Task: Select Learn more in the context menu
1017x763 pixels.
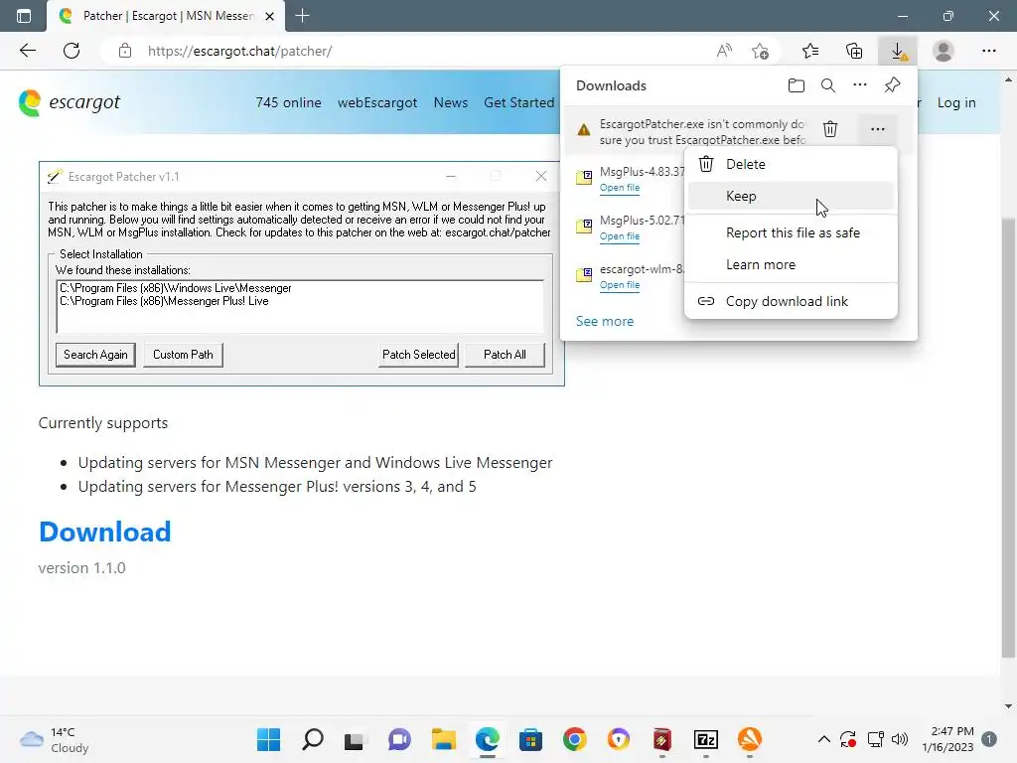Action: tap(791, 264)
